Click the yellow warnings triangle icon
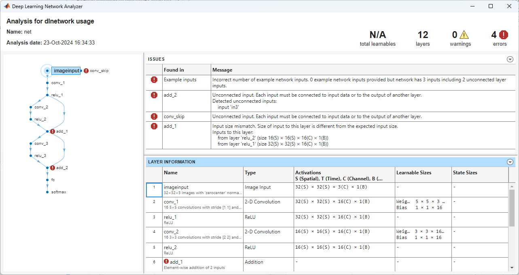Viewport: 519px width, 275px height. 464,35
